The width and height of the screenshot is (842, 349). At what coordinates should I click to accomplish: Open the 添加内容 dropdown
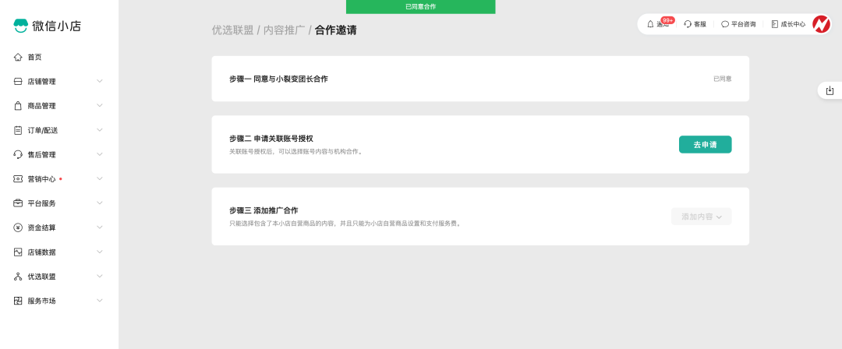pyautogui.click(x=701, y=217)
